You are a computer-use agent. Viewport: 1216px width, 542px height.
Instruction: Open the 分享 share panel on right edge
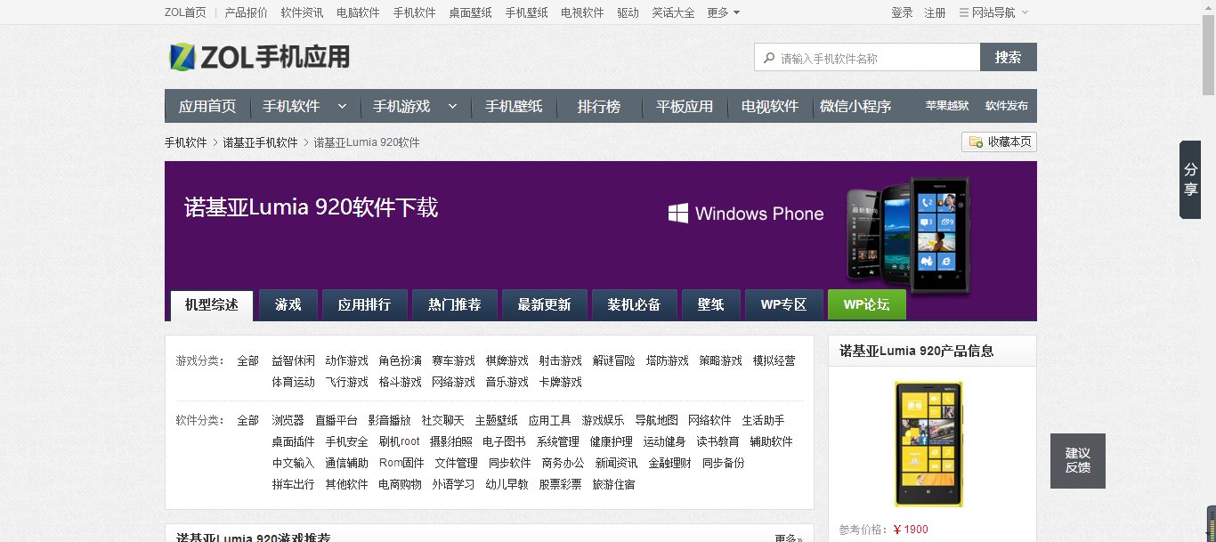[x=1189, y=180]
